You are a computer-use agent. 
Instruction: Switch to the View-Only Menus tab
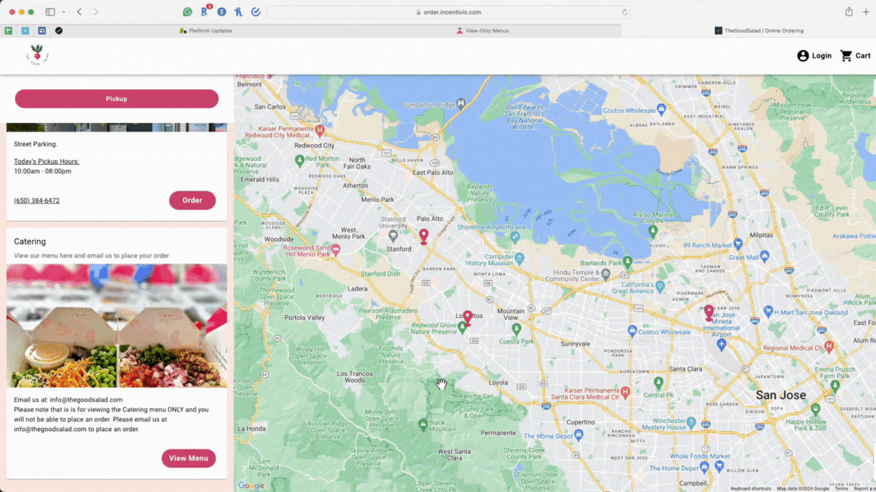[483, 30]
